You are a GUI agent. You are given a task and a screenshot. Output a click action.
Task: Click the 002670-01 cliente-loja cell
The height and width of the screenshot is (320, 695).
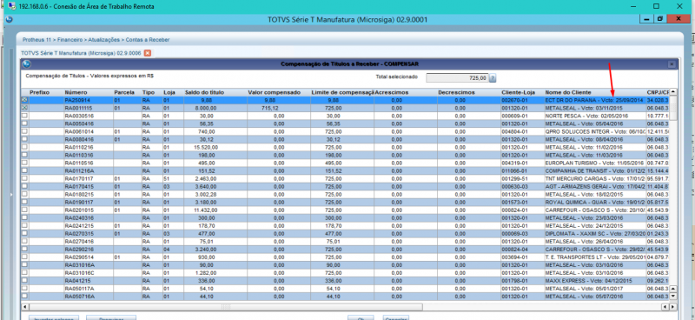tap(522, 100)
